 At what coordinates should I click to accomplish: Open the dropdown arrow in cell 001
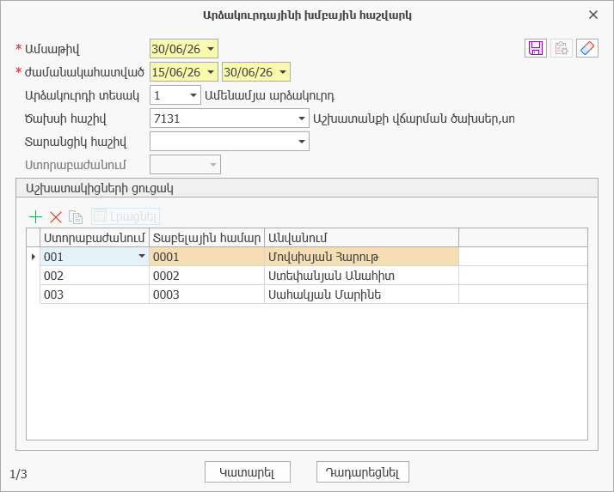coord(142,257)
